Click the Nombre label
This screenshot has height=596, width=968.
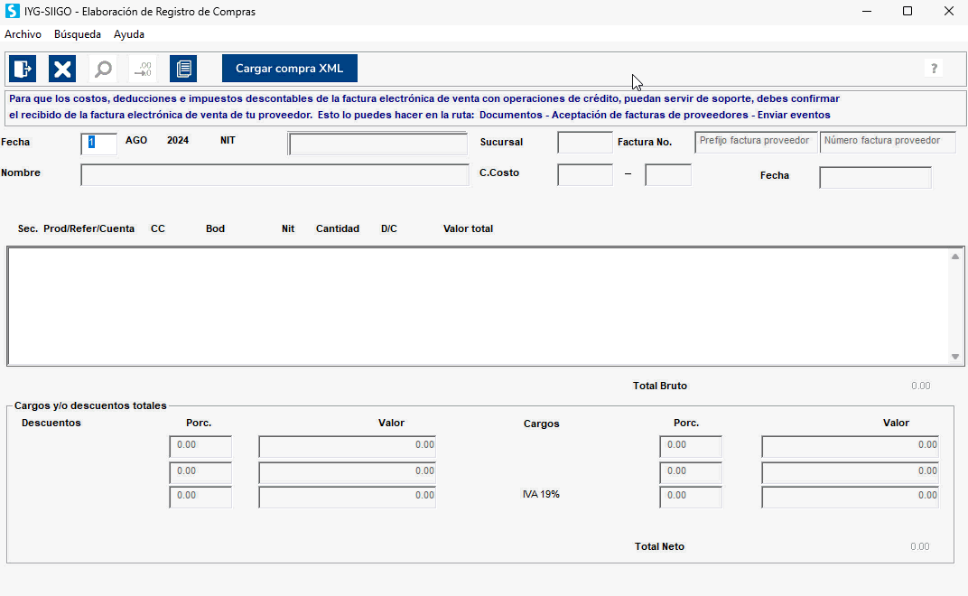tap(21, 173)
